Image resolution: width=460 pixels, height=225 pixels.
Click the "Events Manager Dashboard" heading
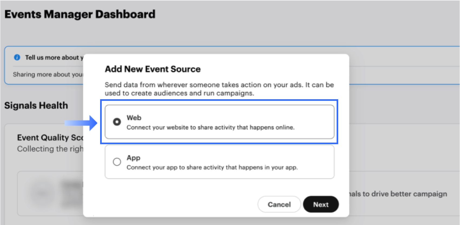pyautogui.click(x=80, y=14)
